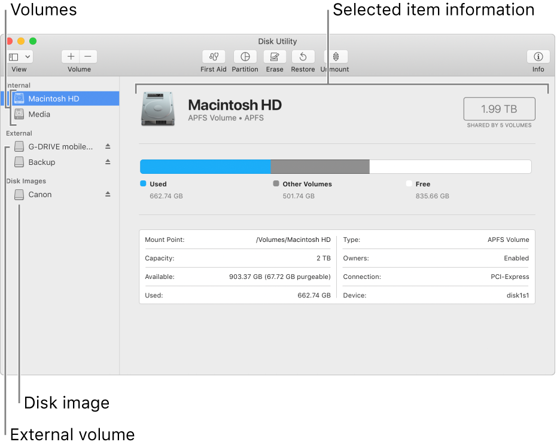Add a volume with plus button
The image size is (557, 448).
(71, 57)
